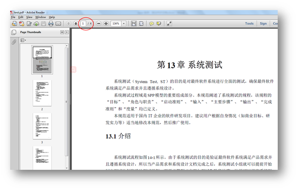The height and width of the screenshot is (190, 298).
Task: Open the View menu
Action: (x=29, y=17)
